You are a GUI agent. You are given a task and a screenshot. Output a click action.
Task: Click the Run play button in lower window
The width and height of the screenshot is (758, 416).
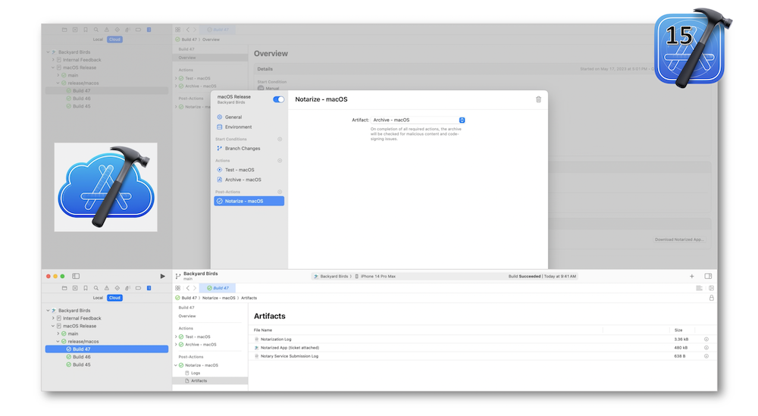162,277
